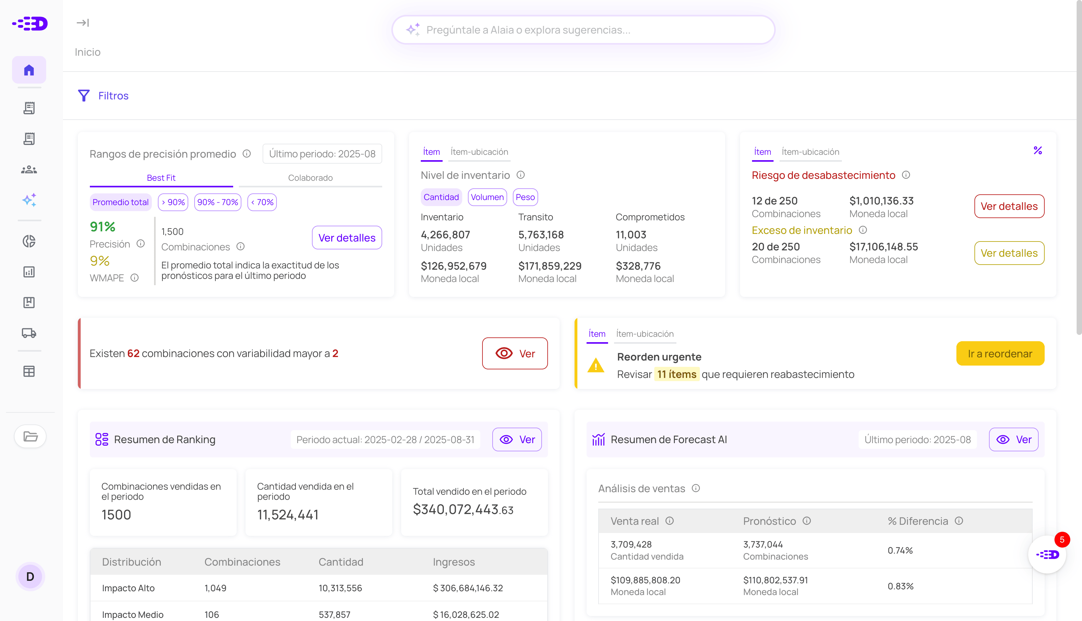Select the Volumen chip in inventory card

(487, 197)
